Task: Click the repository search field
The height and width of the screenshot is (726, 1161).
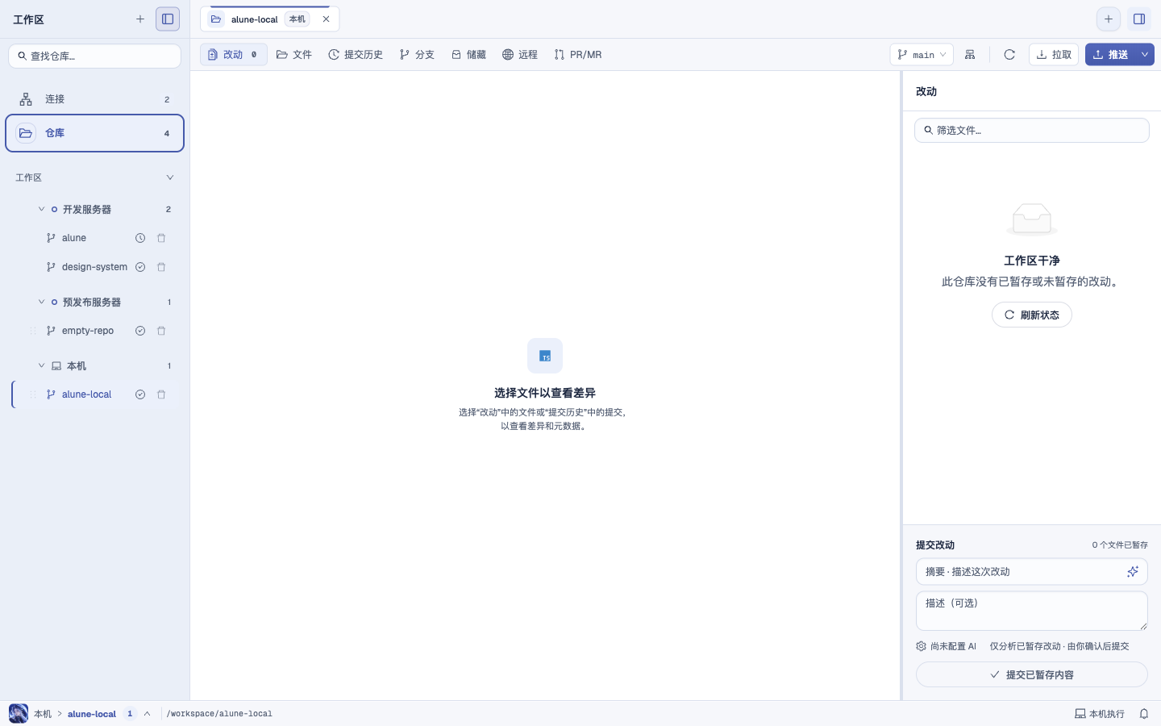Action: click(94, 56)
